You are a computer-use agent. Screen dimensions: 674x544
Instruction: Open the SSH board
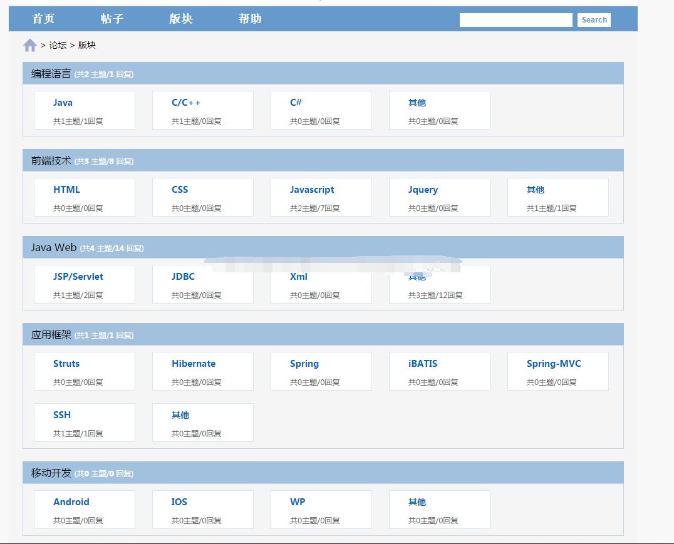point(62,415)
